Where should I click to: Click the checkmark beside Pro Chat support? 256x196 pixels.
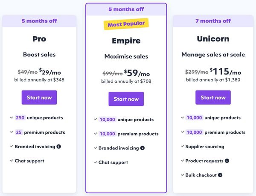[12, 161]
